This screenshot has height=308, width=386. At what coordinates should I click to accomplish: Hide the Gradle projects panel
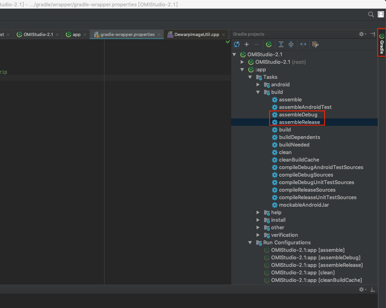pos(373,34)
